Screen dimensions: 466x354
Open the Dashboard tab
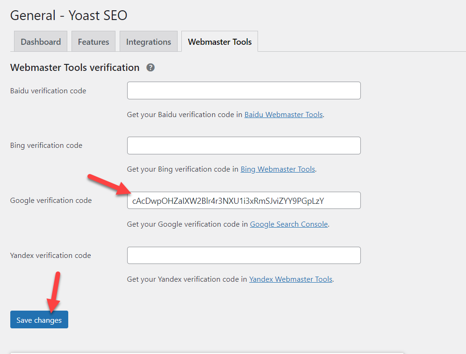pos(41,42)
